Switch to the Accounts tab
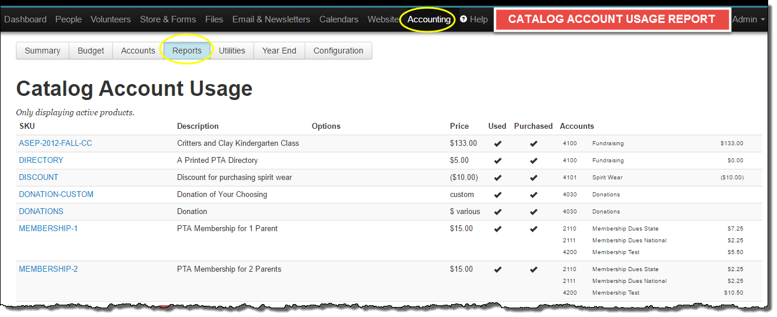 [138, 51]
